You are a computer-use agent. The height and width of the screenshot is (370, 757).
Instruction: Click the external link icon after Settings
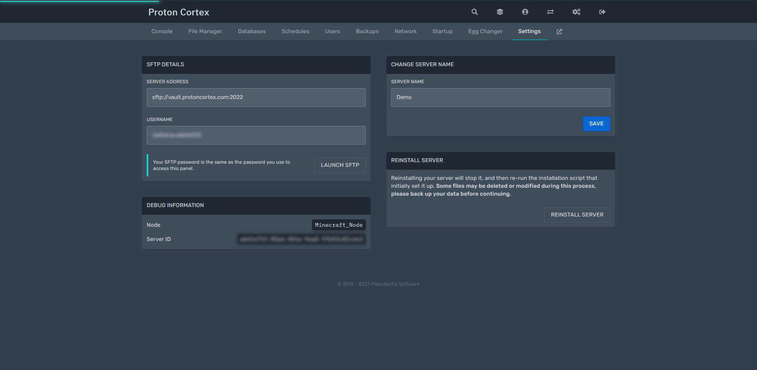tap(559, 32)
